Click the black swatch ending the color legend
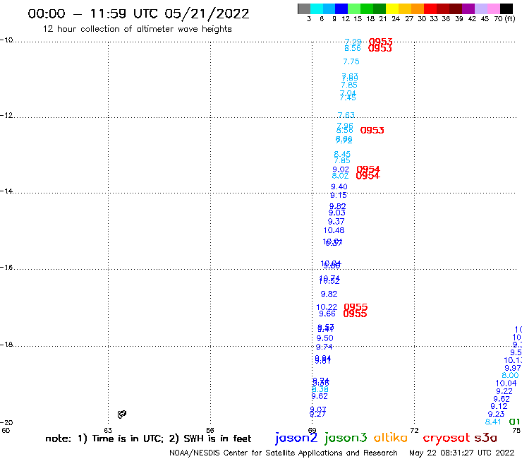This screenshot has height=459, width=522. (506, 8)
